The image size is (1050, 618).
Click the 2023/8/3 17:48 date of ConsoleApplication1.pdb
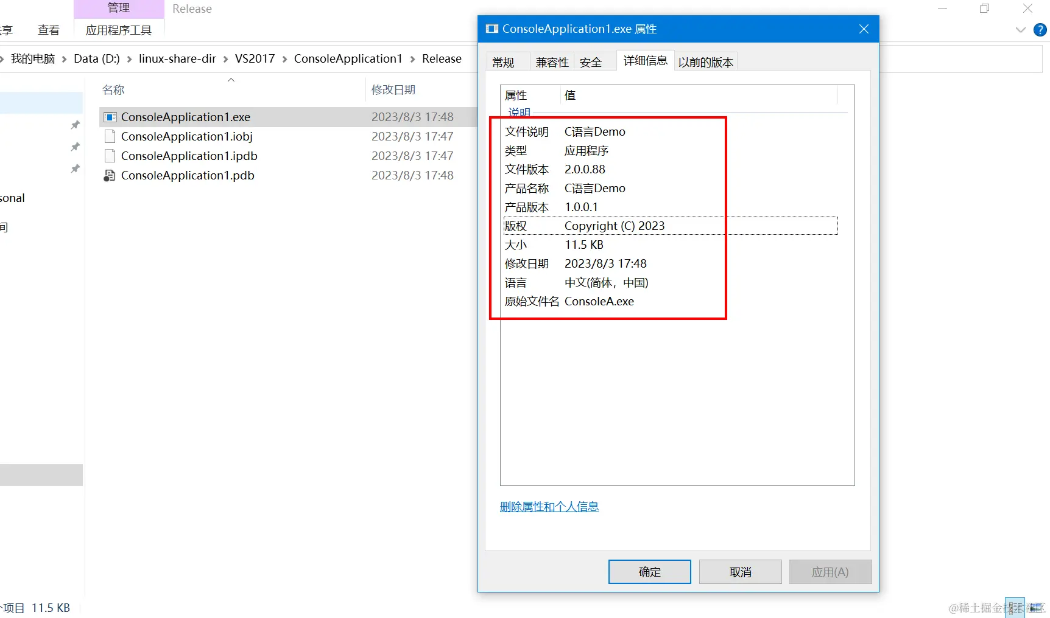point(412,175)
